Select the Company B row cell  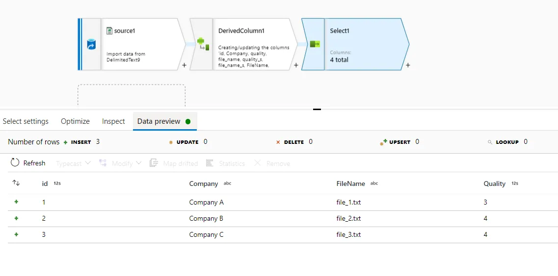pyautogui.click(x=206, y=219)
